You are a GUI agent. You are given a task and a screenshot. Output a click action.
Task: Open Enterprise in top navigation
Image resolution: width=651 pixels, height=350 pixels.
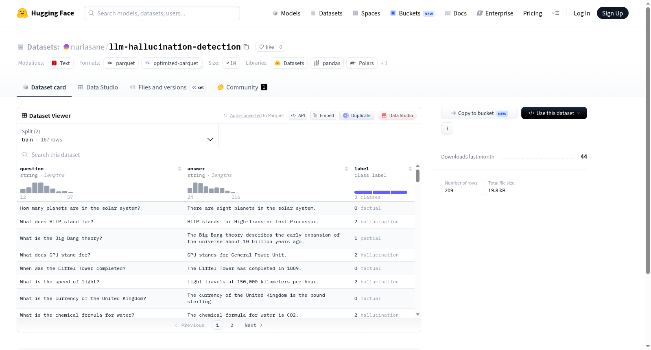click(495, 13)
